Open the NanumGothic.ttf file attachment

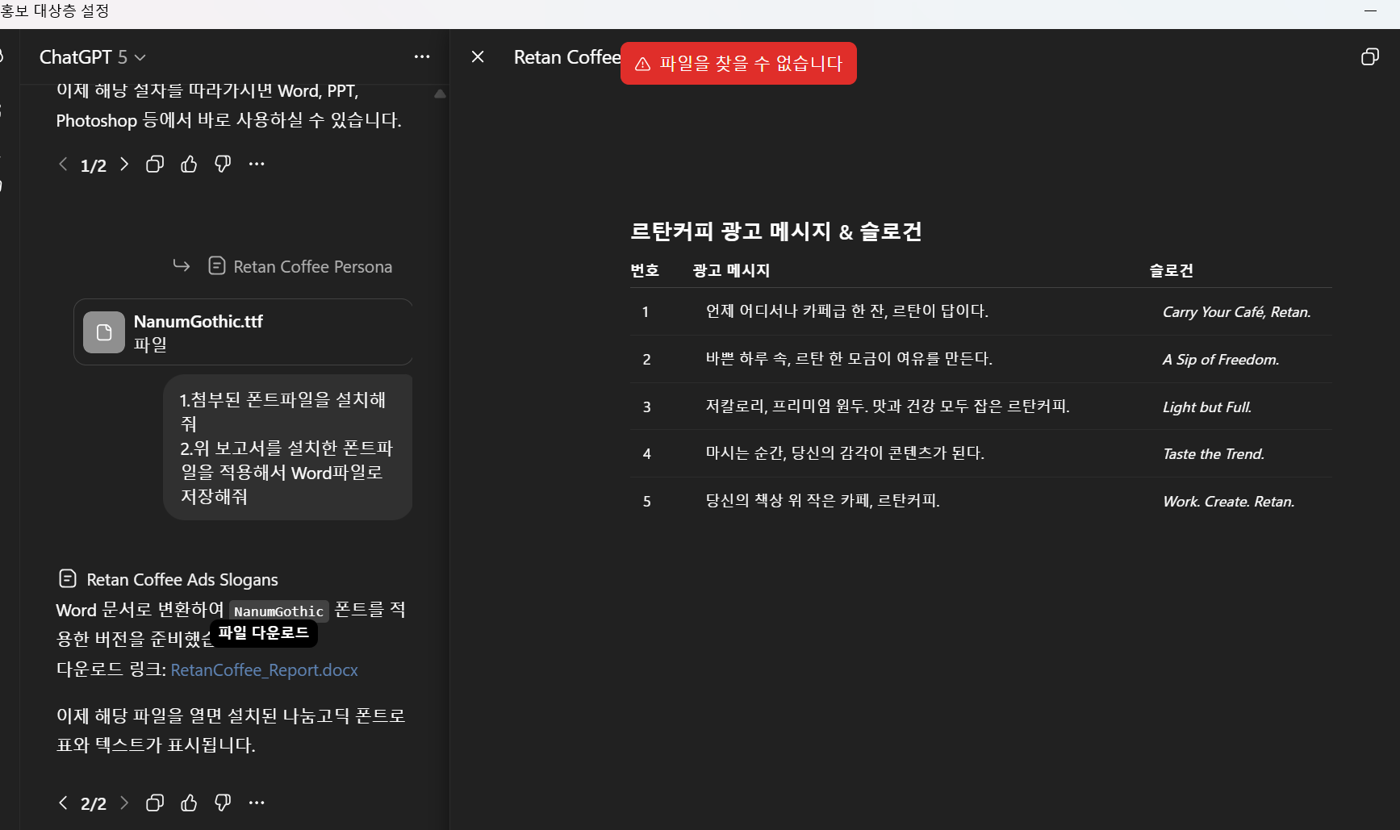point(243,332)
